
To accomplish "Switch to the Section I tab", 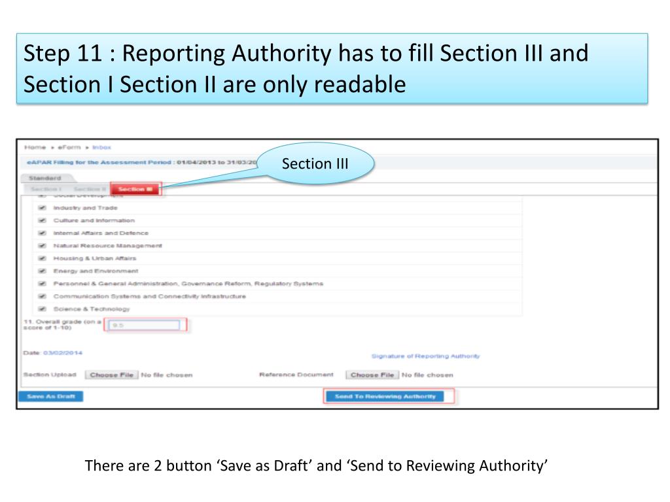I will click(46, 189).
